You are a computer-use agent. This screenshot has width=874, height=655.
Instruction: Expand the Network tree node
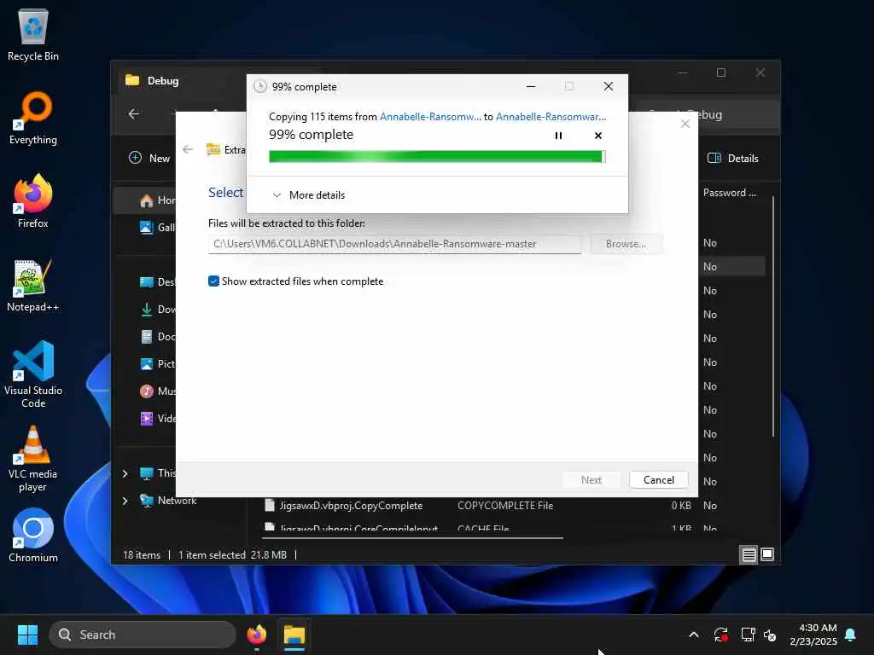(125, 501)
